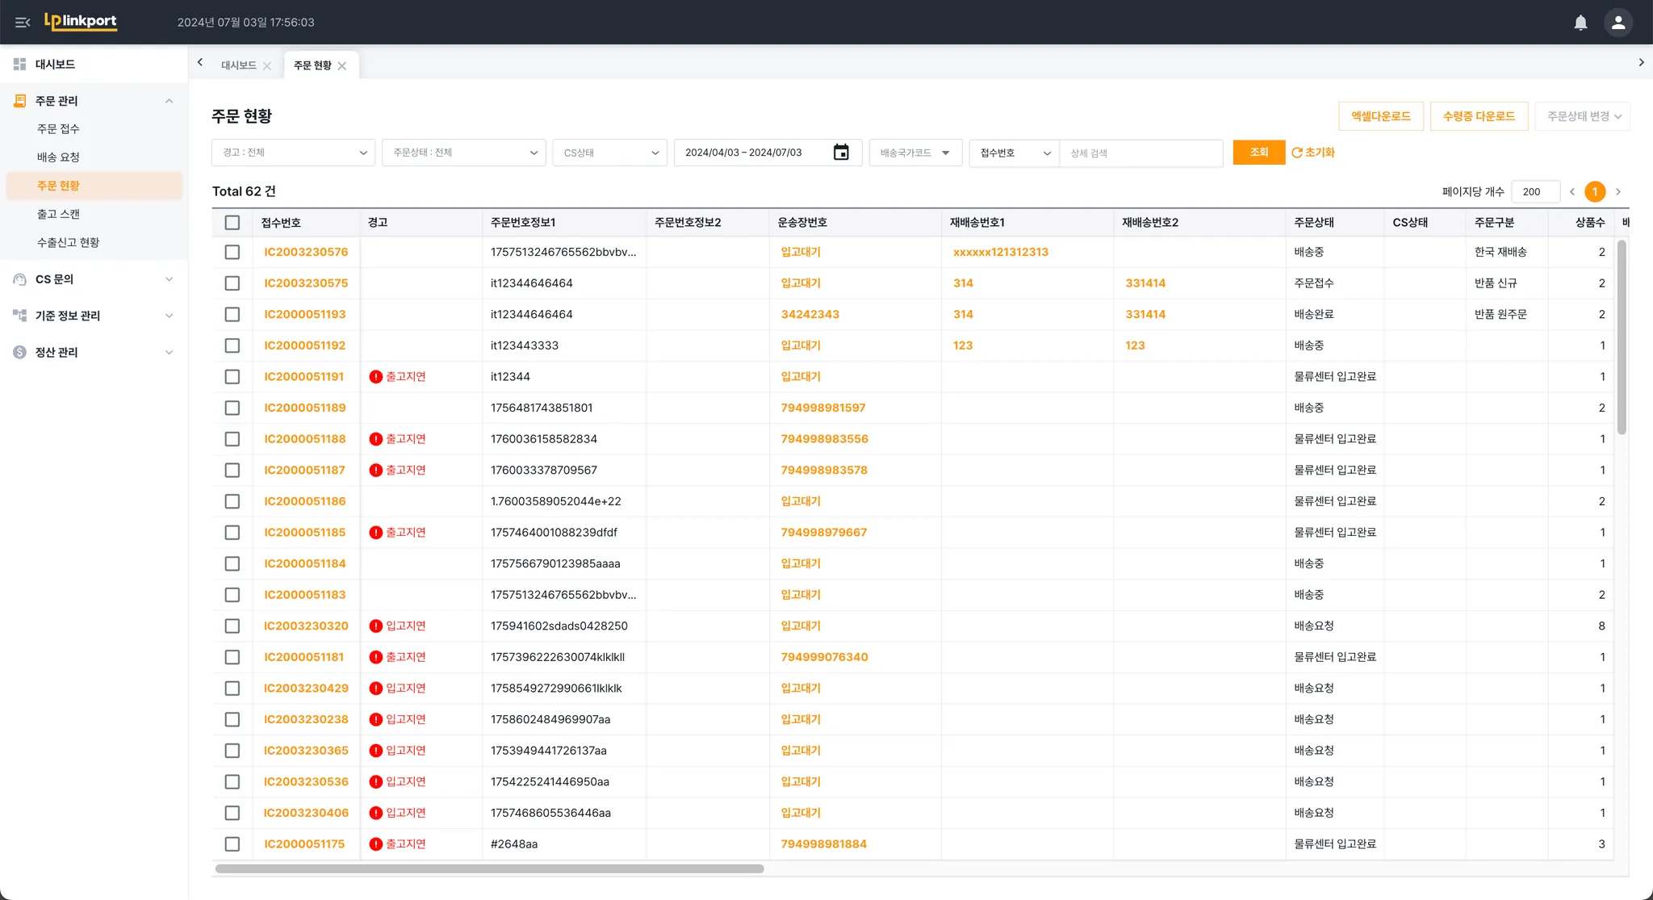Click the CS 문의 headset icon
The image size is (1653, 900).
(20, 279)
